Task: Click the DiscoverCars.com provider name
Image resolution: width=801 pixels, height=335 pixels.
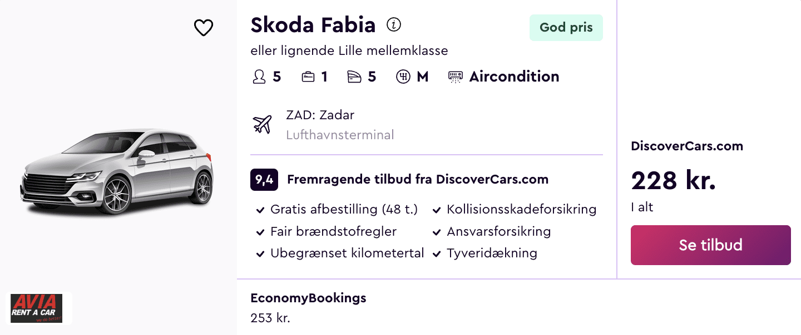Action: [x=687, y=146]
